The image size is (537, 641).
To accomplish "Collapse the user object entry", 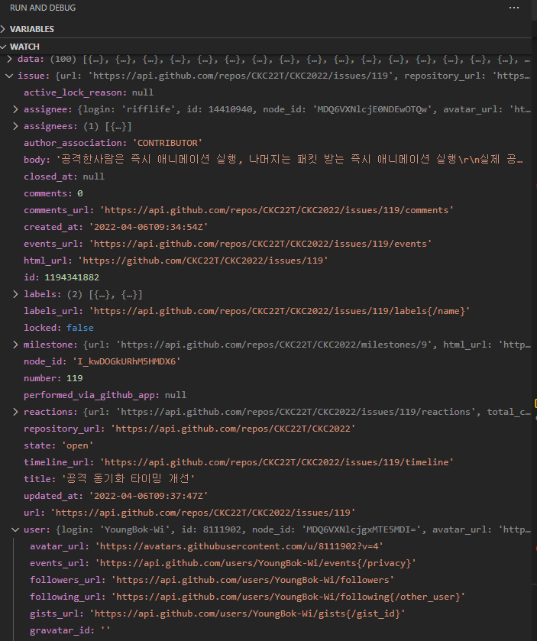I will pyautogui.click(x=16, y=529).
